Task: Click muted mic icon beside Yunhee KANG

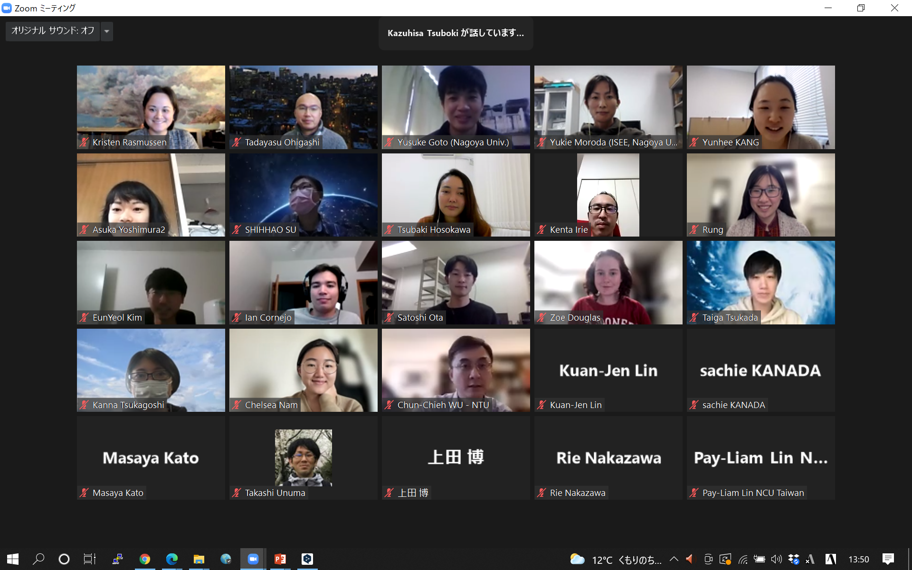Action: pyautogui.click(x=694, y=142)
